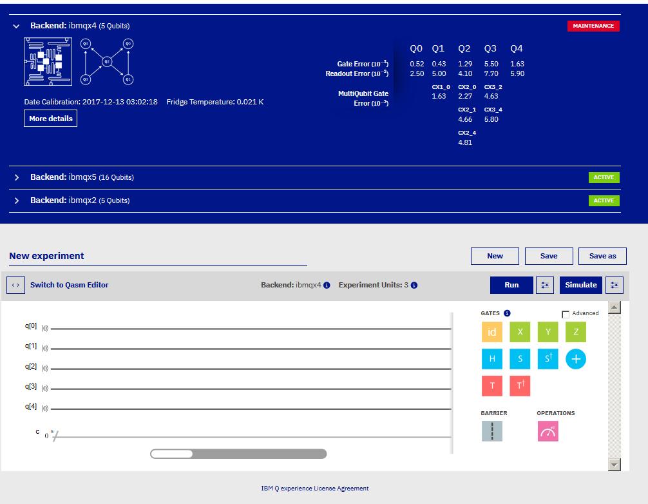The image size is (648, 504).
Task: Open Simulate settings sliders icon
Action: tap(614, 286)
